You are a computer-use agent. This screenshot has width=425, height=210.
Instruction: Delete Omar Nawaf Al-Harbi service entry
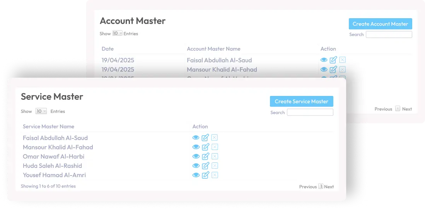point(214,156)
